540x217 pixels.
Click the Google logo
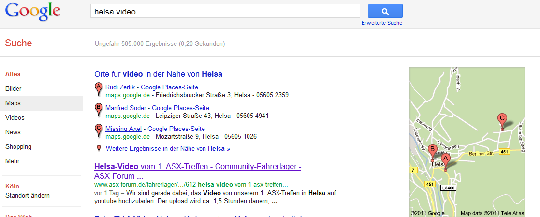33,12
